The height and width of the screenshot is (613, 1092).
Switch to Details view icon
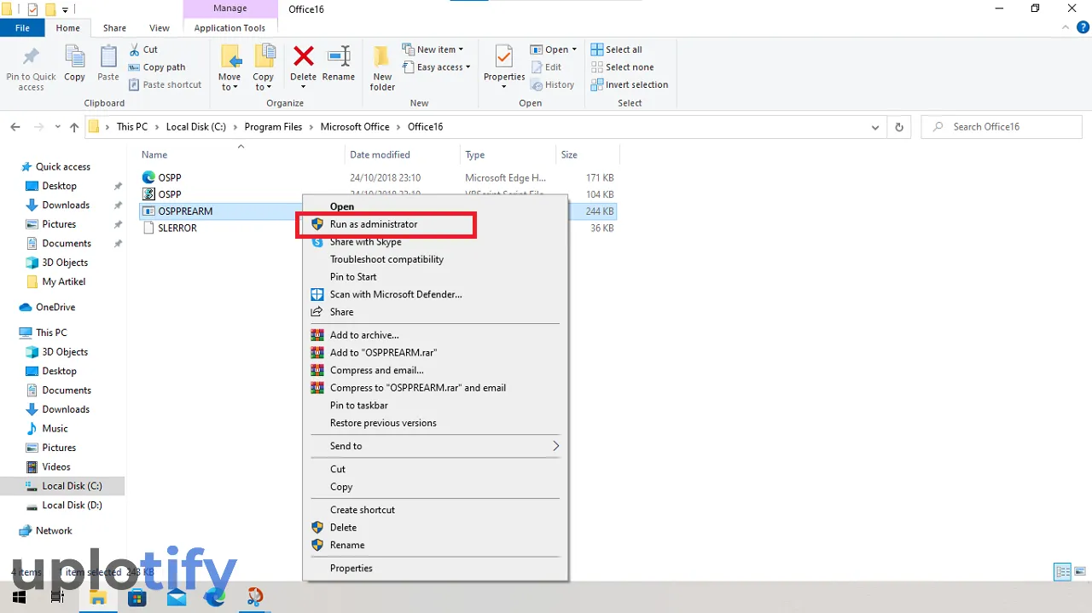pos(1062,572)
